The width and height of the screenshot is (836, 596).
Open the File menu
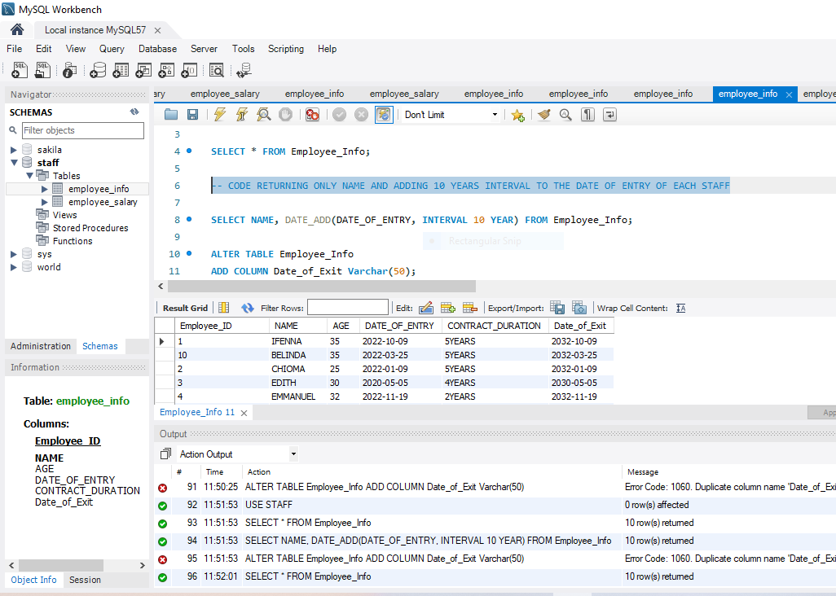point(15,49)
